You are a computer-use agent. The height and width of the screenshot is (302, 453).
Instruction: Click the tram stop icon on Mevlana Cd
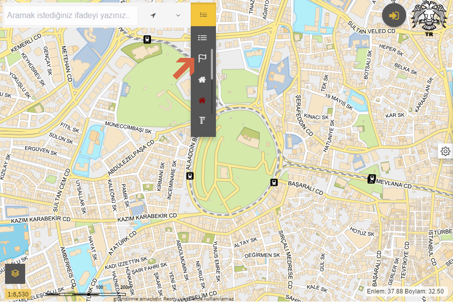click(371, 178)
